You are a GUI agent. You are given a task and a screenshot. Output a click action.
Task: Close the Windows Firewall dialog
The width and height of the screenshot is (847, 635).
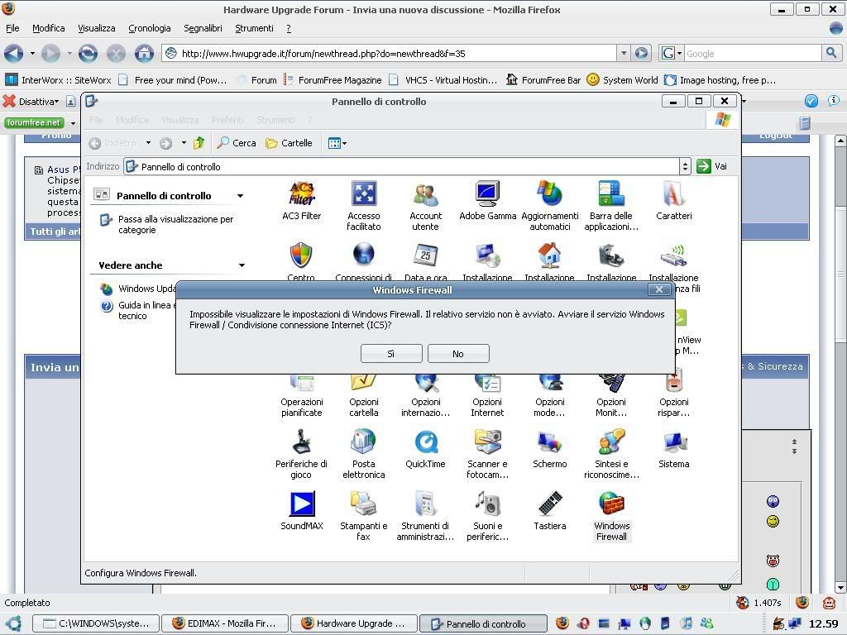click(x=659, y=290)
